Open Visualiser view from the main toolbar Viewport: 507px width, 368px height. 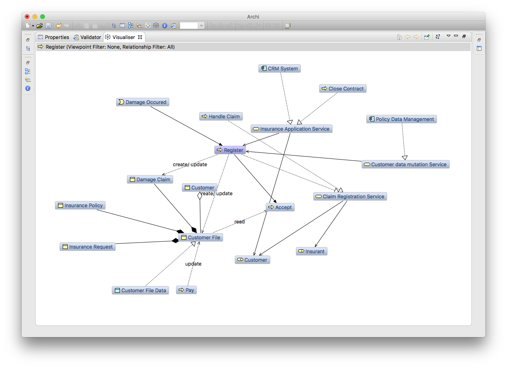156,26
